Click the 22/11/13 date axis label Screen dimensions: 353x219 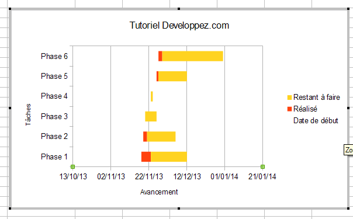[149, 177]
